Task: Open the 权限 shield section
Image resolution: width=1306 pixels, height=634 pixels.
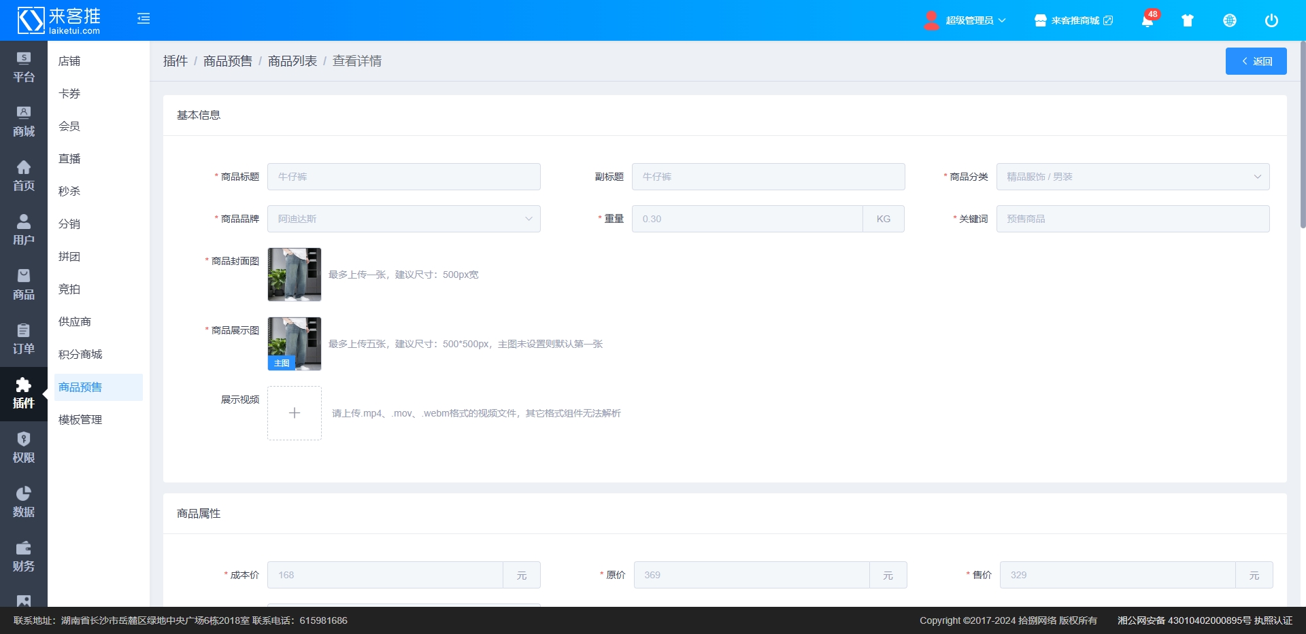Action: coord(24,448)
